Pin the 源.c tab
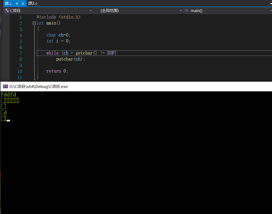 (x=17, y=4)
